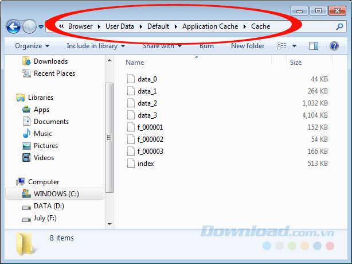Viewport: 352px width, 264px height.
Task: Open the Pictures library
Action: (46, 146)
